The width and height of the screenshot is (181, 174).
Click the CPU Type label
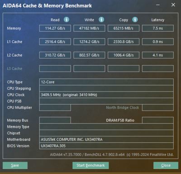click(15, 82)
